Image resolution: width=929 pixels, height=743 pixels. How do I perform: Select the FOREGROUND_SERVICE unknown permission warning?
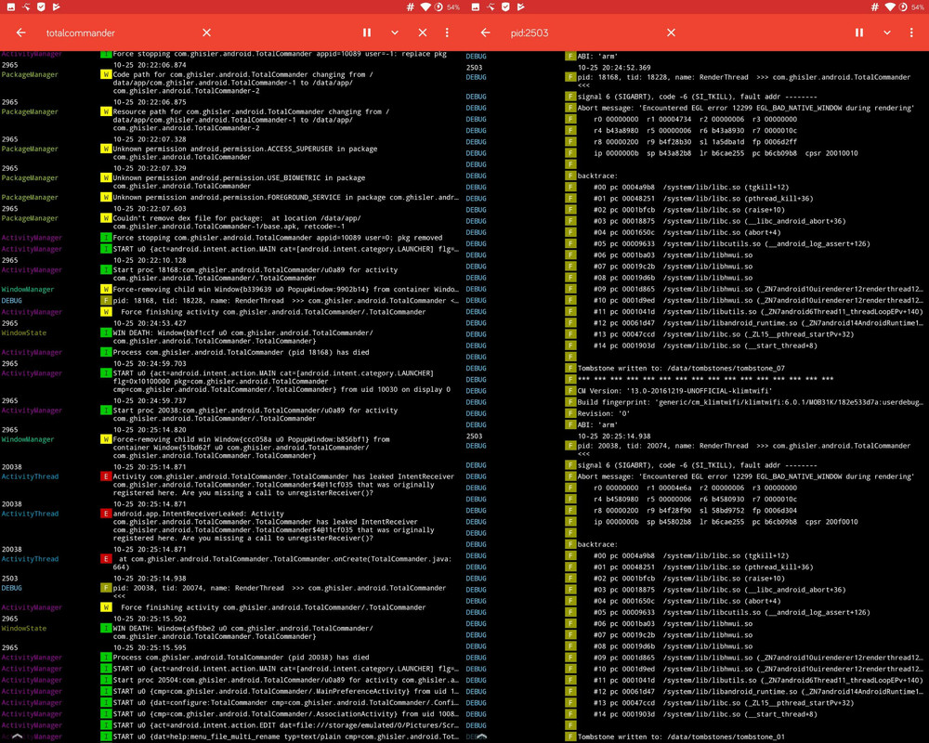[231, 197]
